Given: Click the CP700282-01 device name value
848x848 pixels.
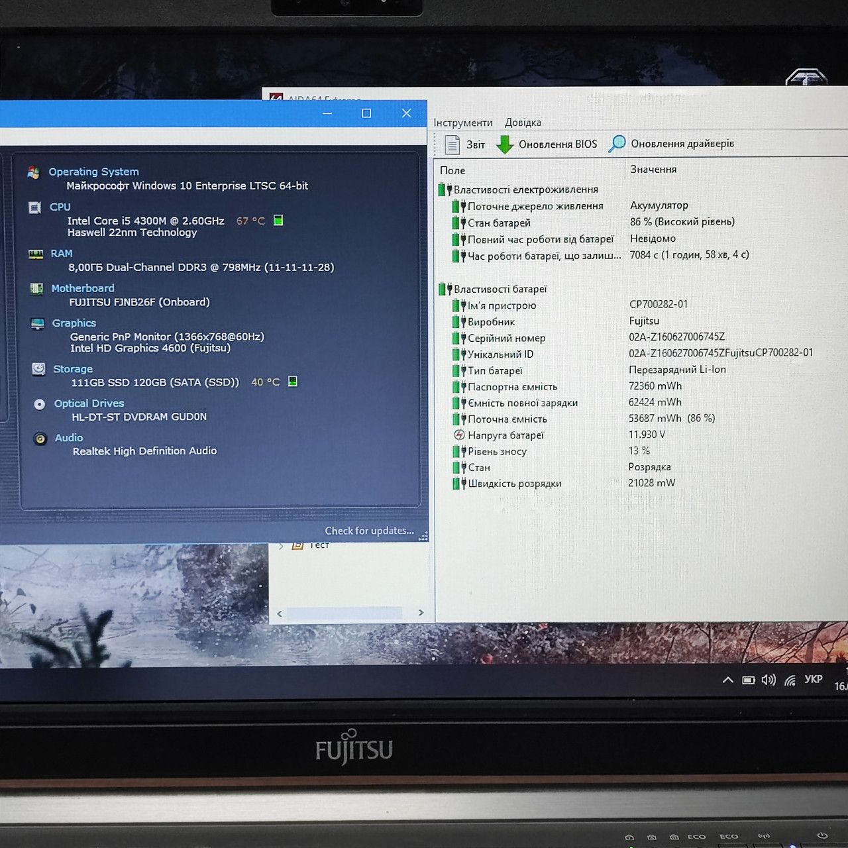Looking at the screenshot, I should (x=659, y=304).
